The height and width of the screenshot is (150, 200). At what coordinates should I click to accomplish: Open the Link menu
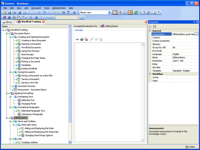pyautogui.click(x=26, y=8)
